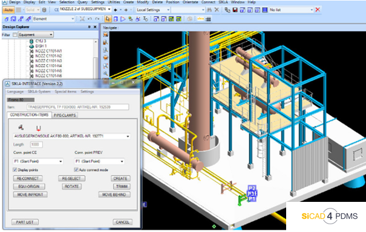Click the Item TRAEGERPROFIL text field
366x232 pixels.
(x=77, y=107)
